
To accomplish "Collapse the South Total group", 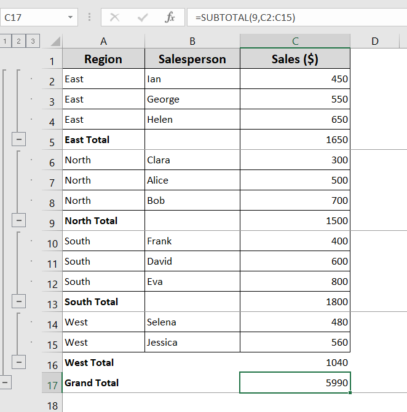I will (18, 301).
